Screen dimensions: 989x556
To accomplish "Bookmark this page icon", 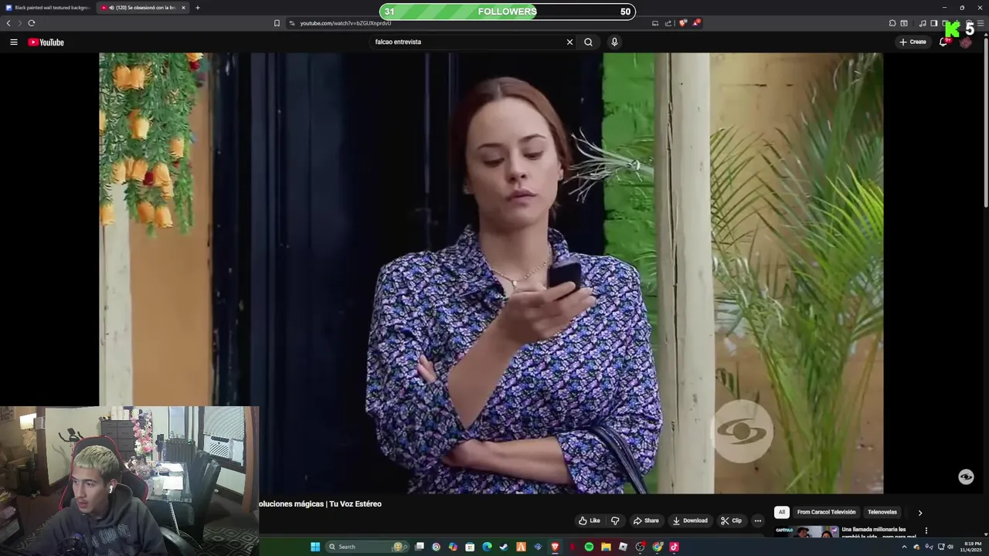I will point(277,23).
